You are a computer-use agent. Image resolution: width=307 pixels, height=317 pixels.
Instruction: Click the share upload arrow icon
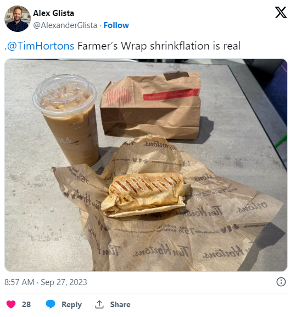(99, 304)
